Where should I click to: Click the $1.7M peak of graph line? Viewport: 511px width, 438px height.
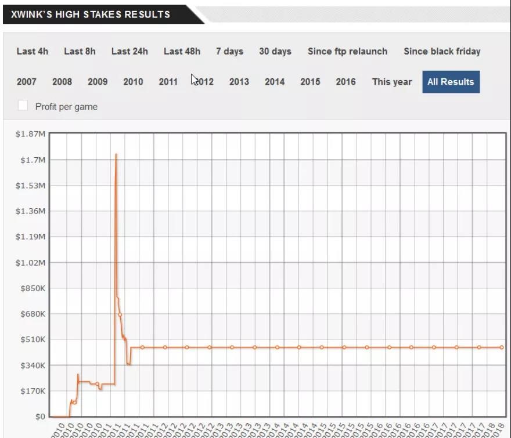pyautogui.click(x=116, y=154)
